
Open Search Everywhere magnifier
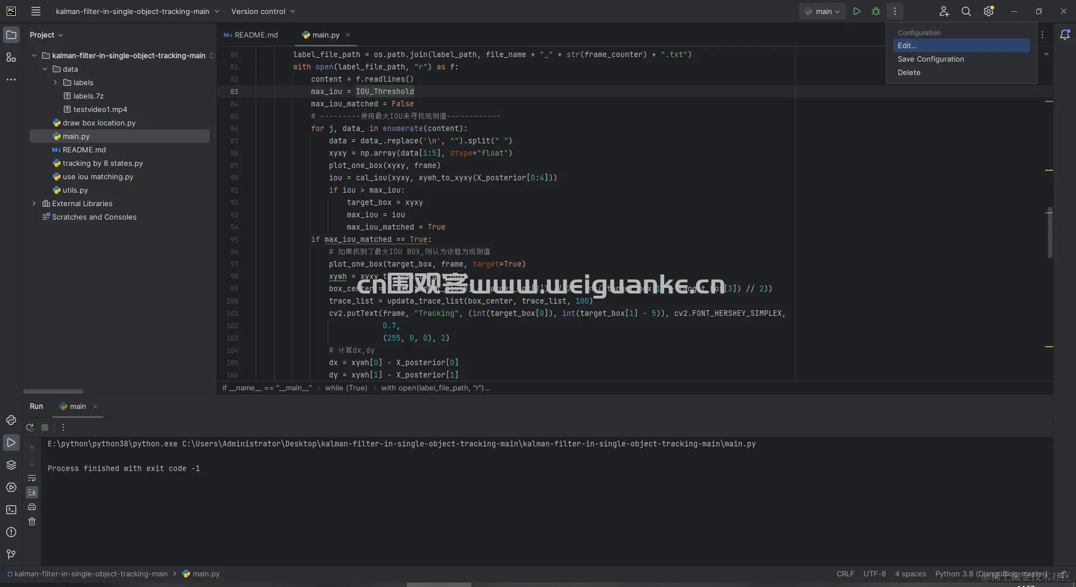966,11
